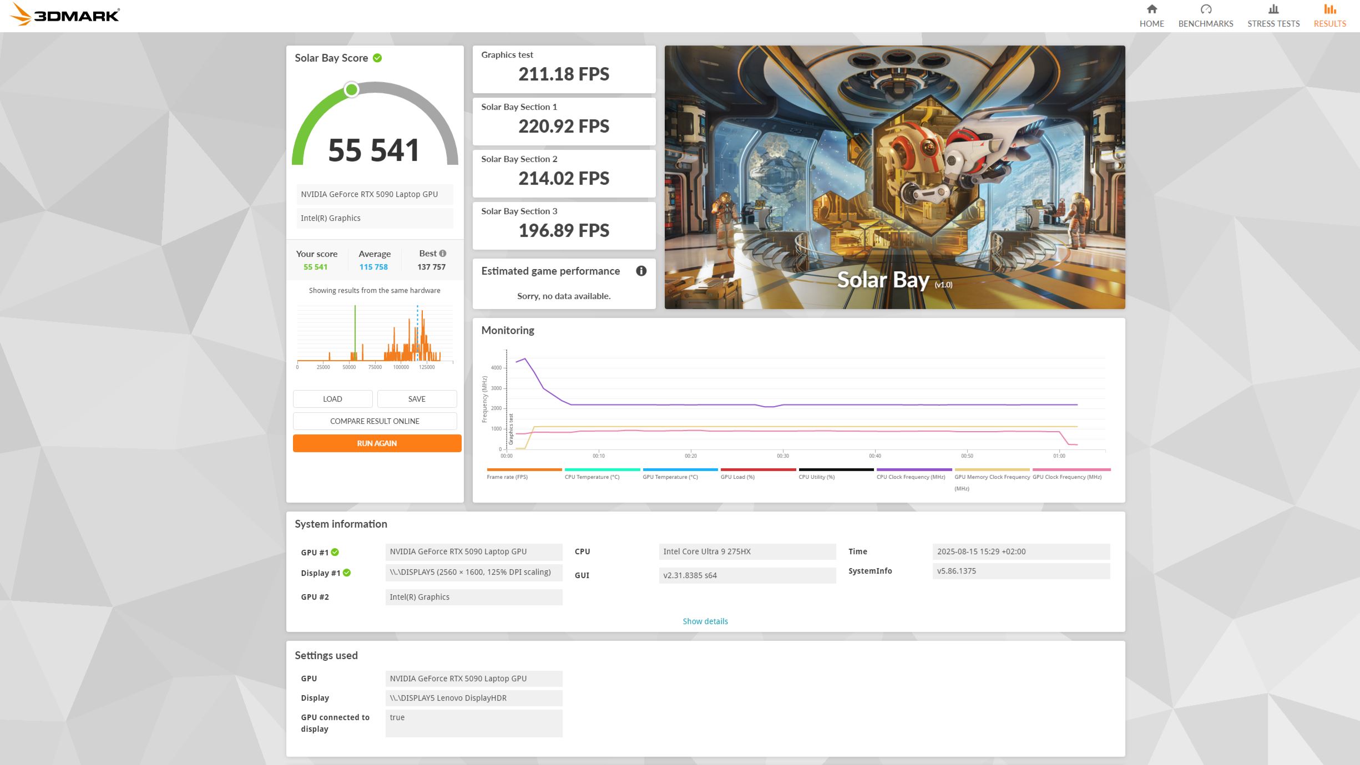Click the green check beside GPU #1
Viewport: 1360px width, 765px height.
click(x=335, y=552)
